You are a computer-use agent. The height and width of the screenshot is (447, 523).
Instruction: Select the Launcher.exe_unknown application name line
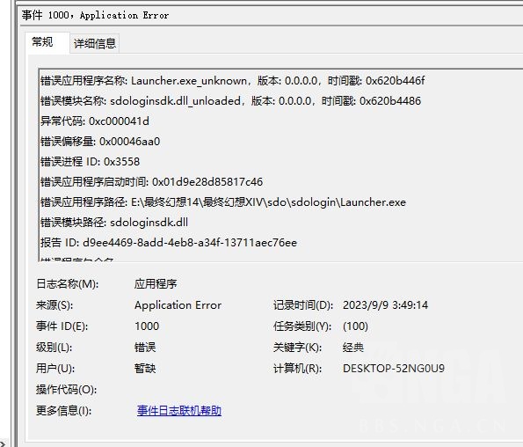click(232, 81)
